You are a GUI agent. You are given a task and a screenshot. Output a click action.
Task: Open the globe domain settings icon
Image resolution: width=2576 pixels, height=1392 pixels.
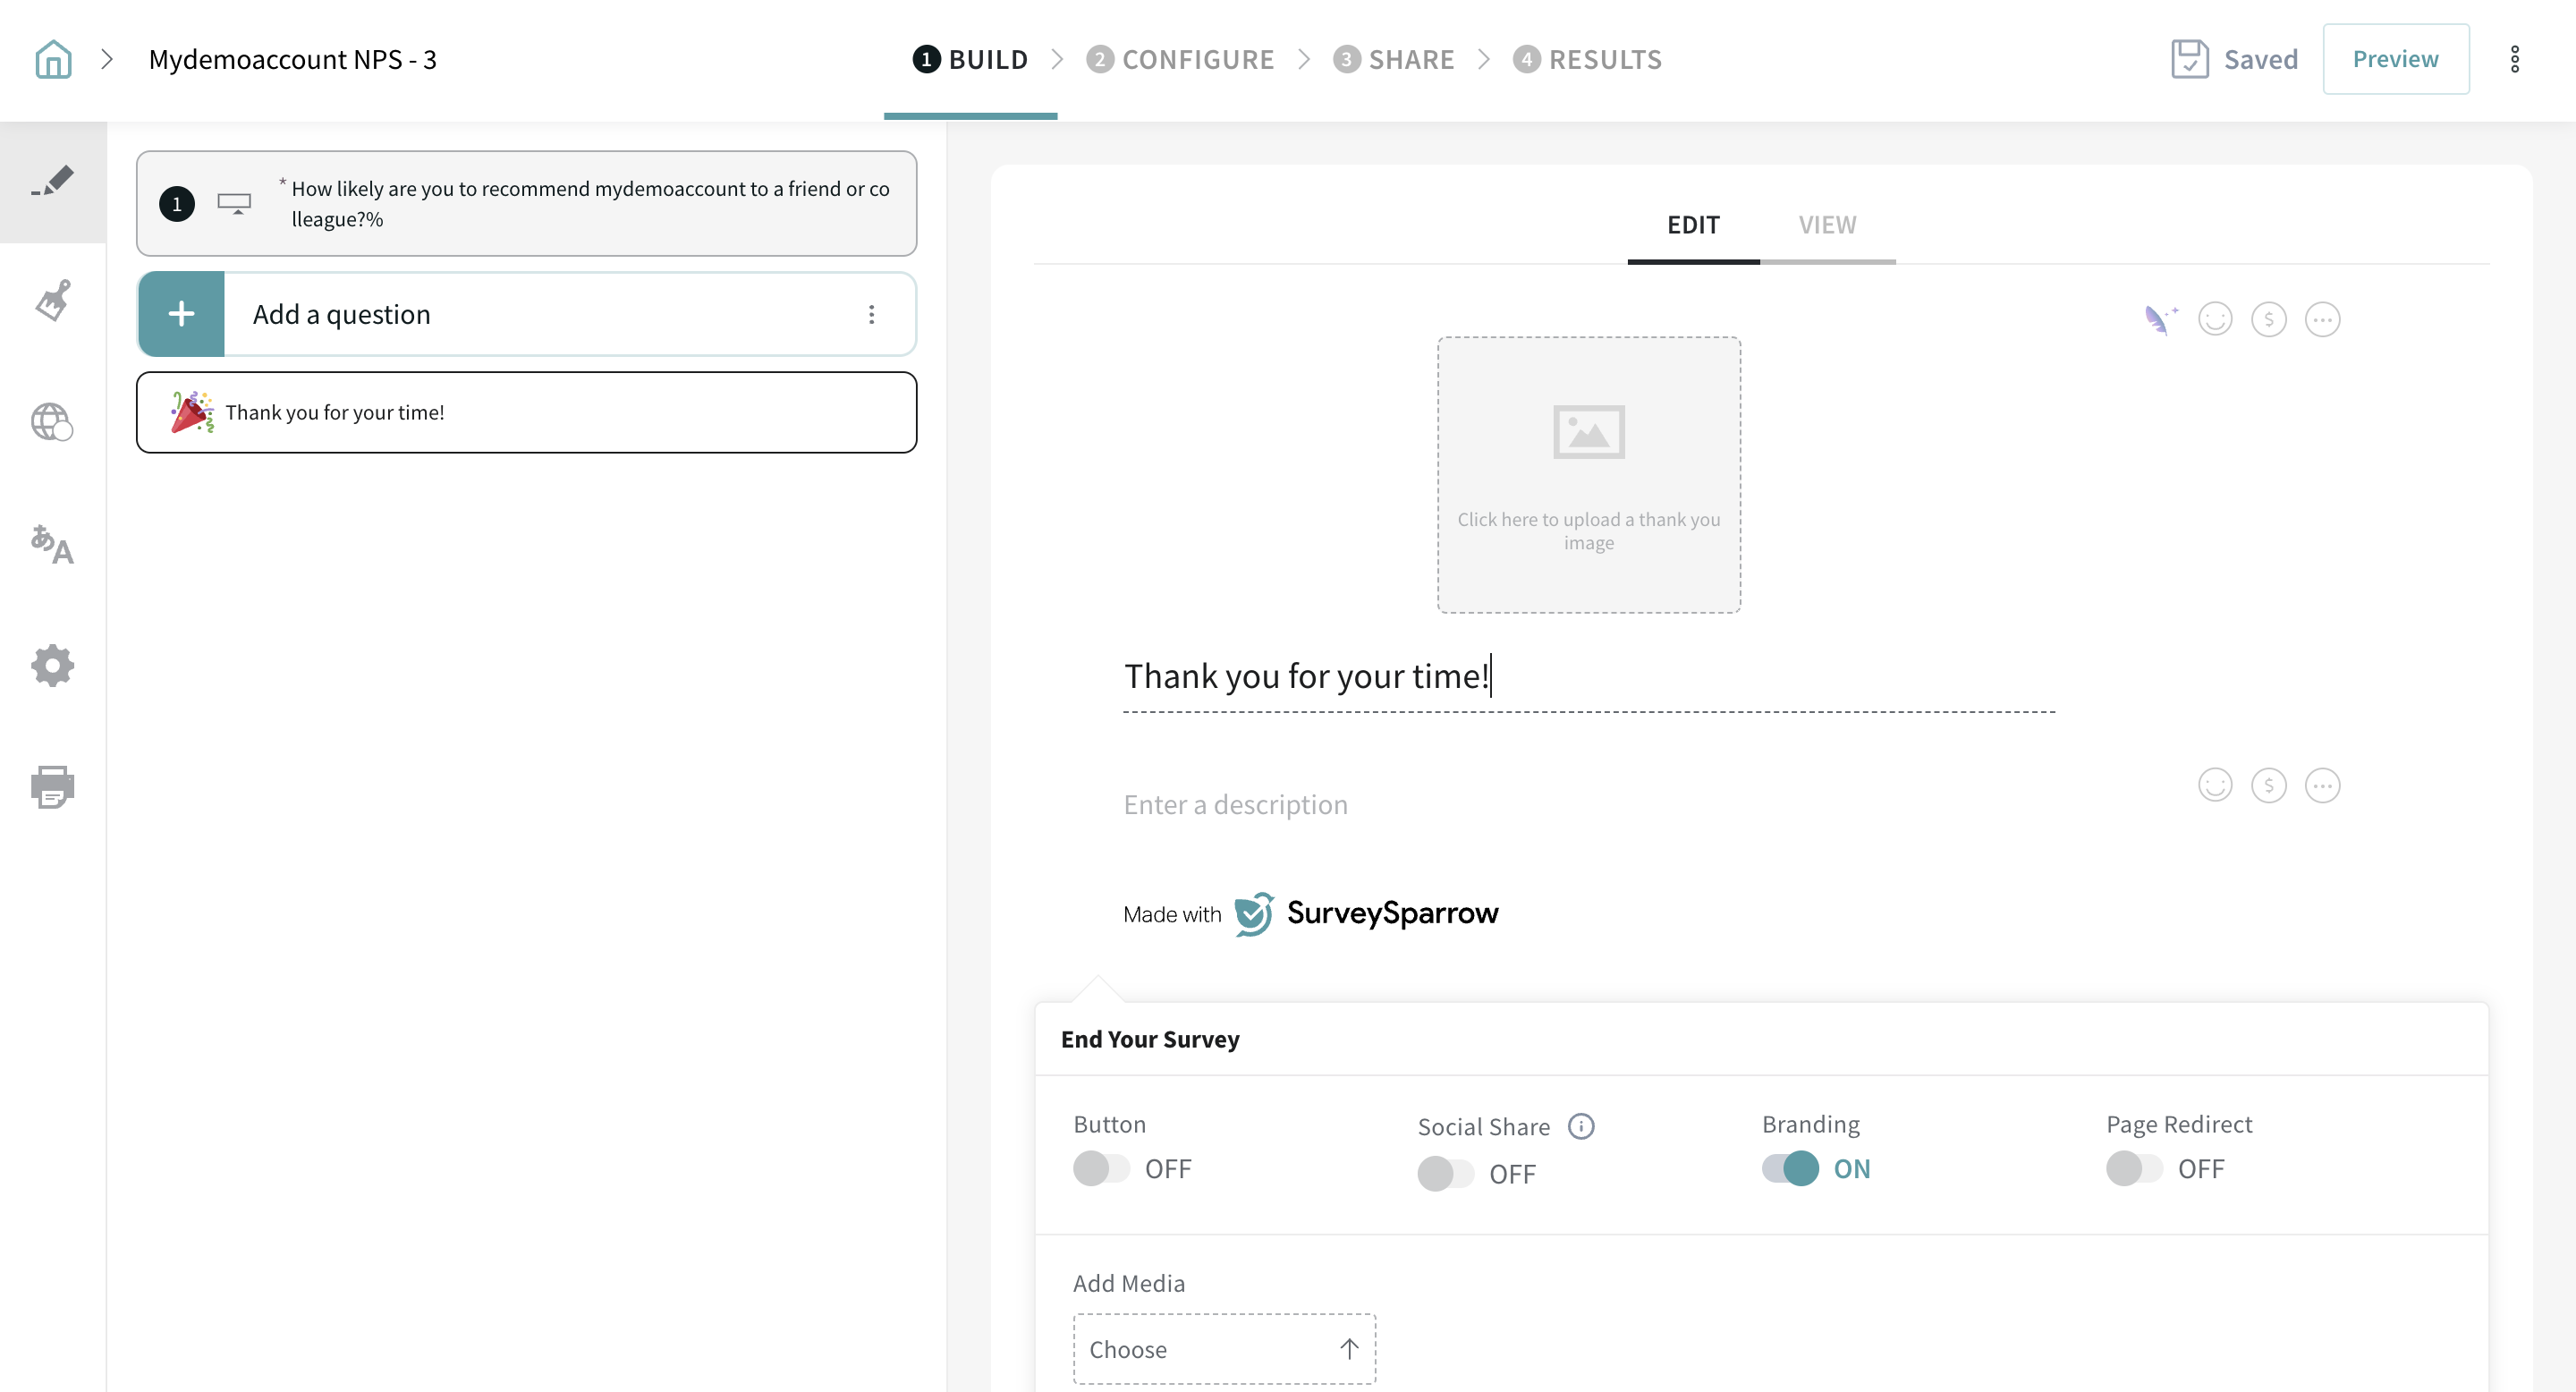[52, 422]
